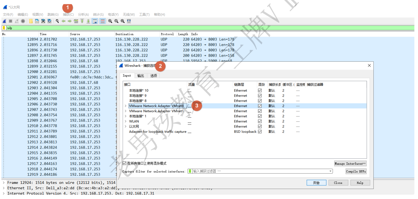Toggle packet colorization toolbar icon

pyautogui.click(x=103, y=21)
